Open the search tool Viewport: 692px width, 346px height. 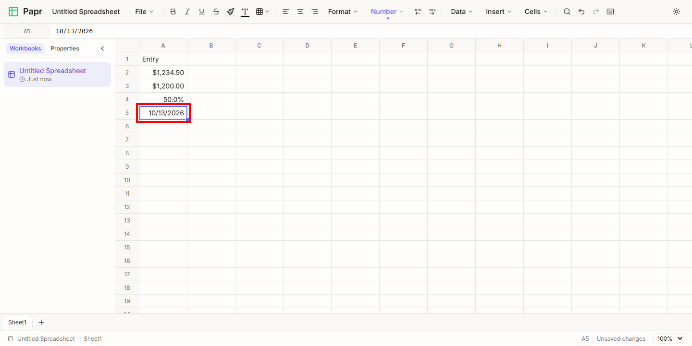pyautogui.click(x=567, y=12)
